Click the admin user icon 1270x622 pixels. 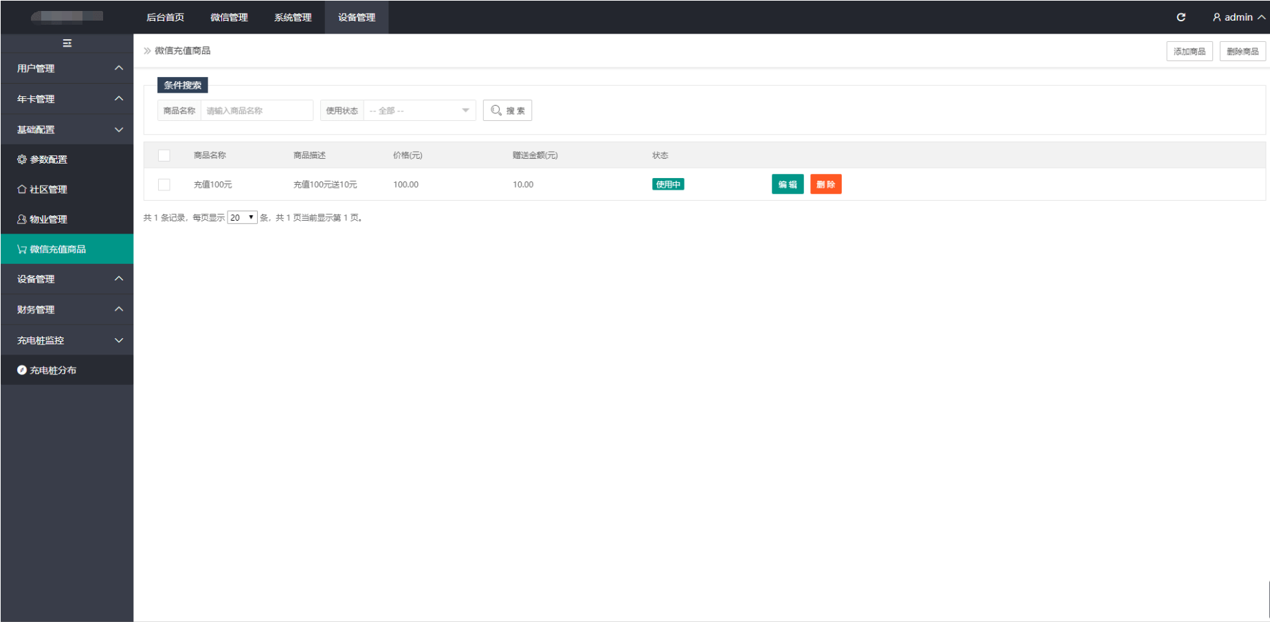tap(1216, 17)
